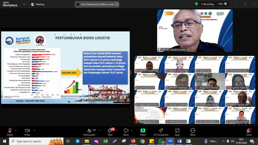Select the Meeting tab
The height and width of the screenshot is (145, 258).
pos(38,4)
